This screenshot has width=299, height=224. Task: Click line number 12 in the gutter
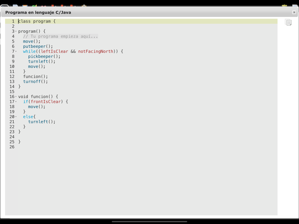click(12, 77)
